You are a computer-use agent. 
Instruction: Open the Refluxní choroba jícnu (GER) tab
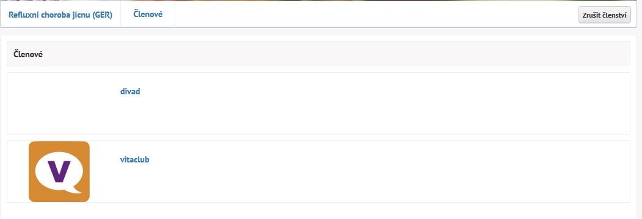click(60, 15)
